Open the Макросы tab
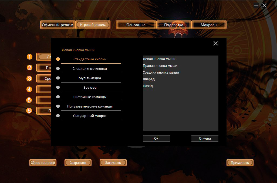Viewport: 277px width, 183px height. pos(209,25)
